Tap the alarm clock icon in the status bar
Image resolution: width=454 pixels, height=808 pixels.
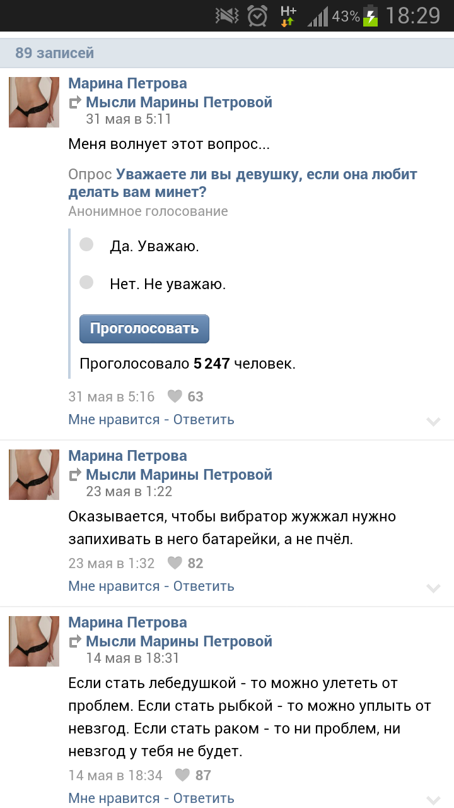click(x=257, y=16)
